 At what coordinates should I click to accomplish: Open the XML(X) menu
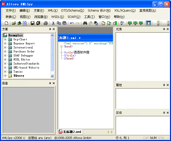53,11
